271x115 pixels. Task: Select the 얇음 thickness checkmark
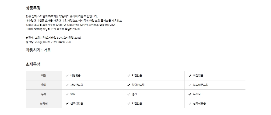67,94
